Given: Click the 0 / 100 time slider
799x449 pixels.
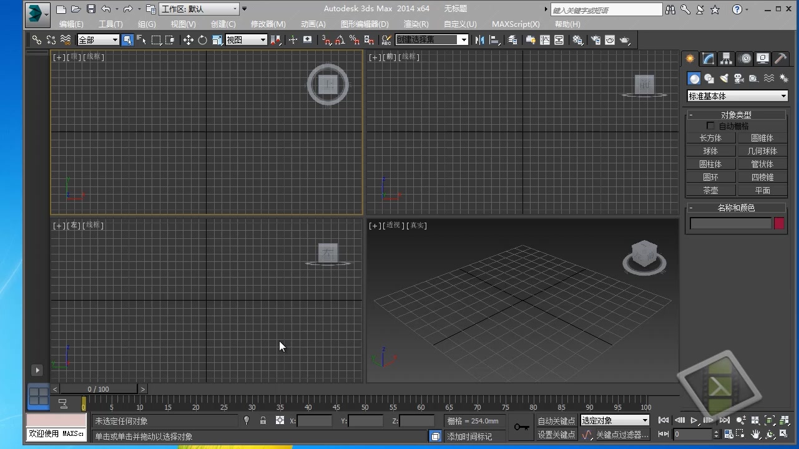Looking at the screenshot, I should tap(98, 389).
